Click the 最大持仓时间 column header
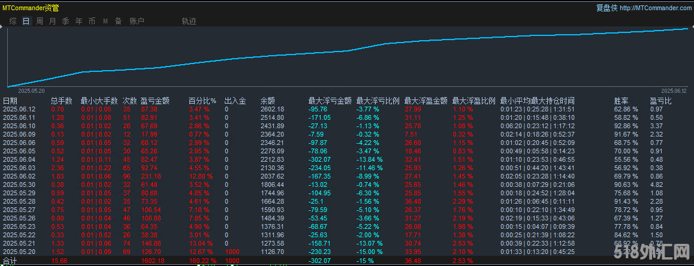Viewport: 694px width, 266px height. coord(553,101)
